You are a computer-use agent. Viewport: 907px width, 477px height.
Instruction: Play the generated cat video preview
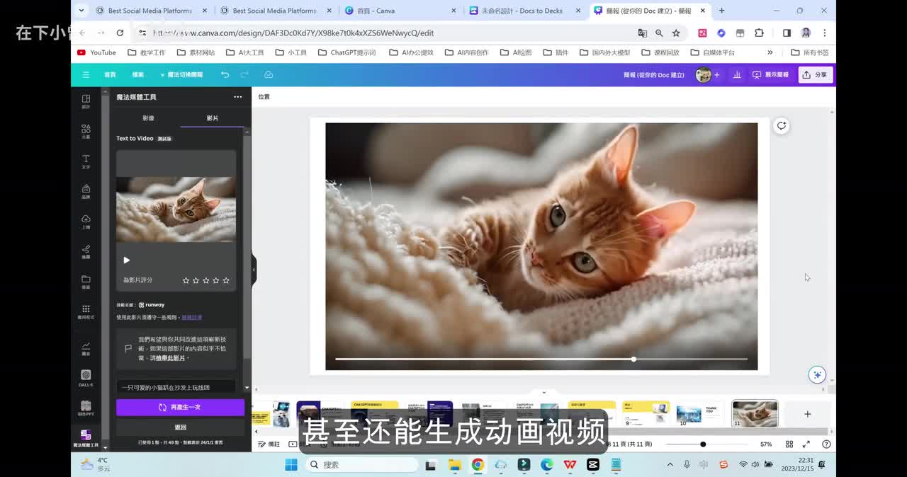click(x=127, y=260)
